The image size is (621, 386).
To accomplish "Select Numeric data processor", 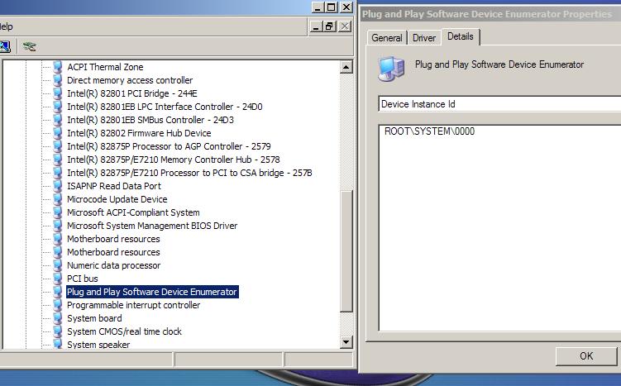I will tap(113, 265).
